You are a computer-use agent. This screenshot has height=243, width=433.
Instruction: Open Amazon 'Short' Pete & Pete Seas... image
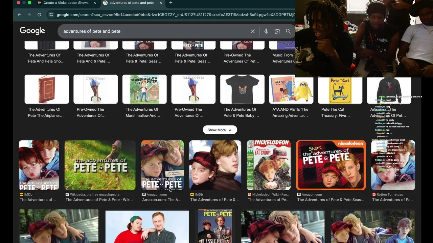click(331, 165)
